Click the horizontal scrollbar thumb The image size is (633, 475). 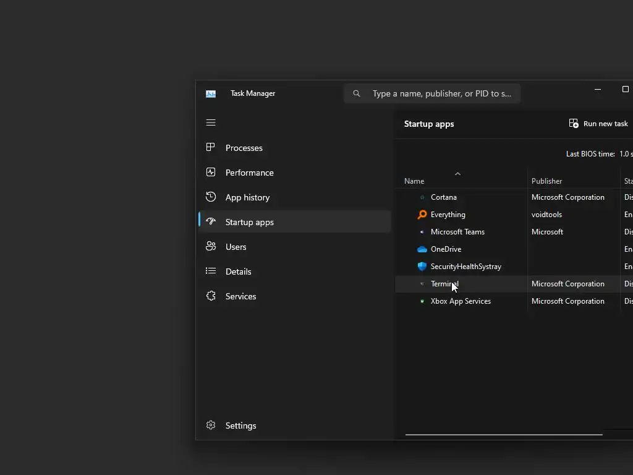point(504,435)
